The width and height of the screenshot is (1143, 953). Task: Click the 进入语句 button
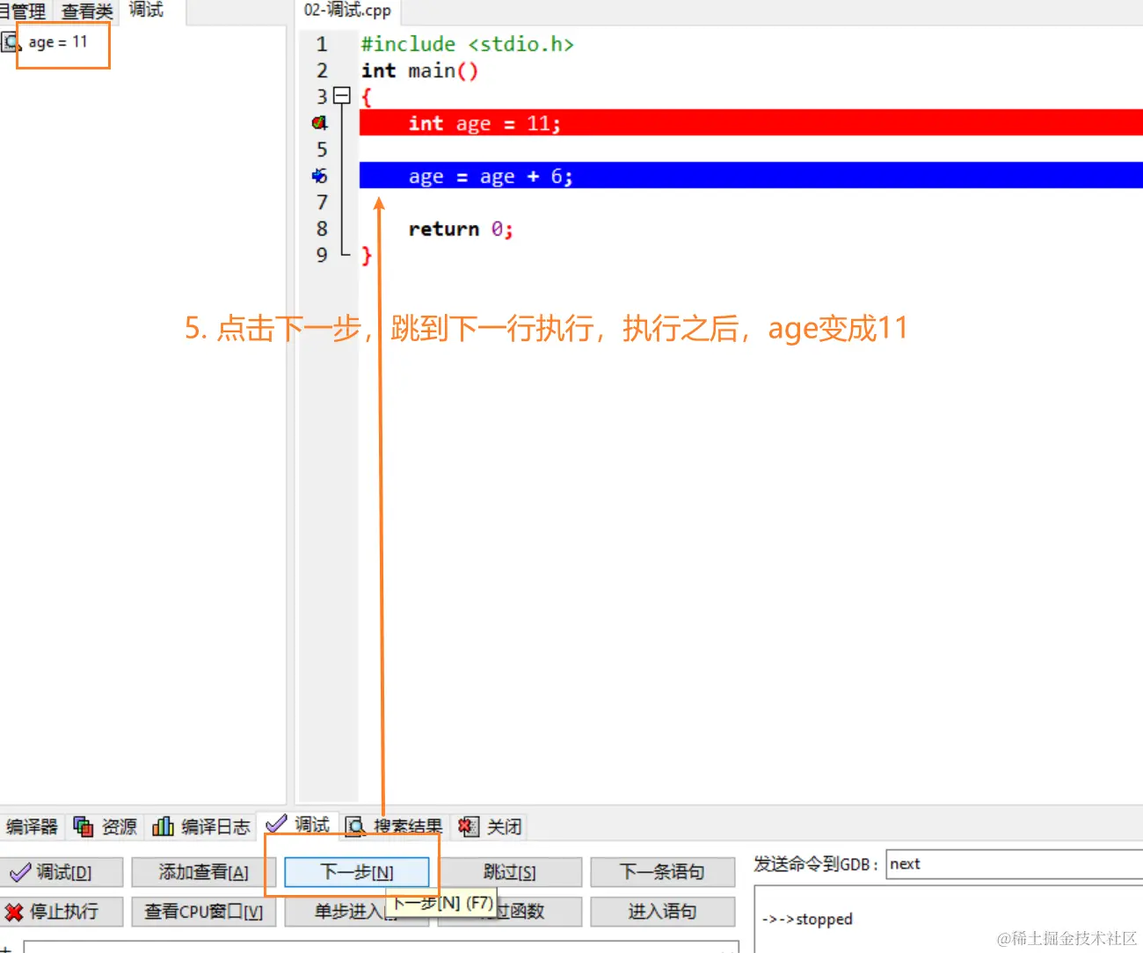tap(662, 912)
